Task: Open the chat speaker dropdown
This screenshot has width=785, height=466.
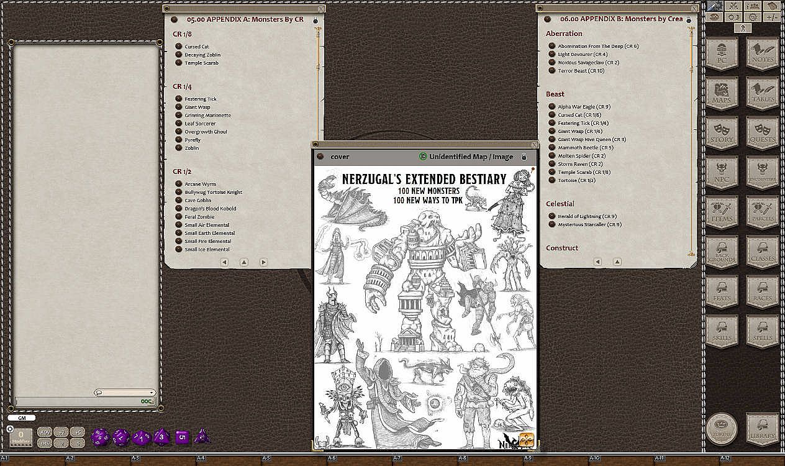Action: pos(125,393)
